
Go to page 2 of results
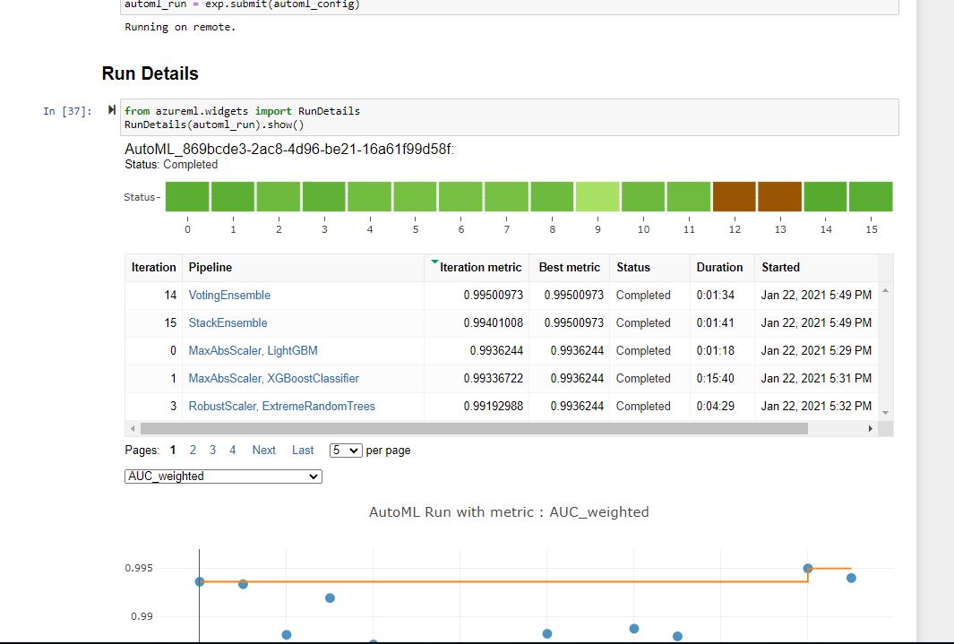(x=193, y=450)
